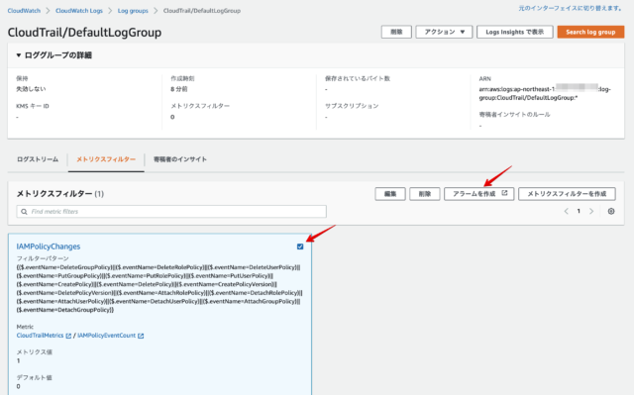Focus the Find metric filters search field

[x=171, y=212]
